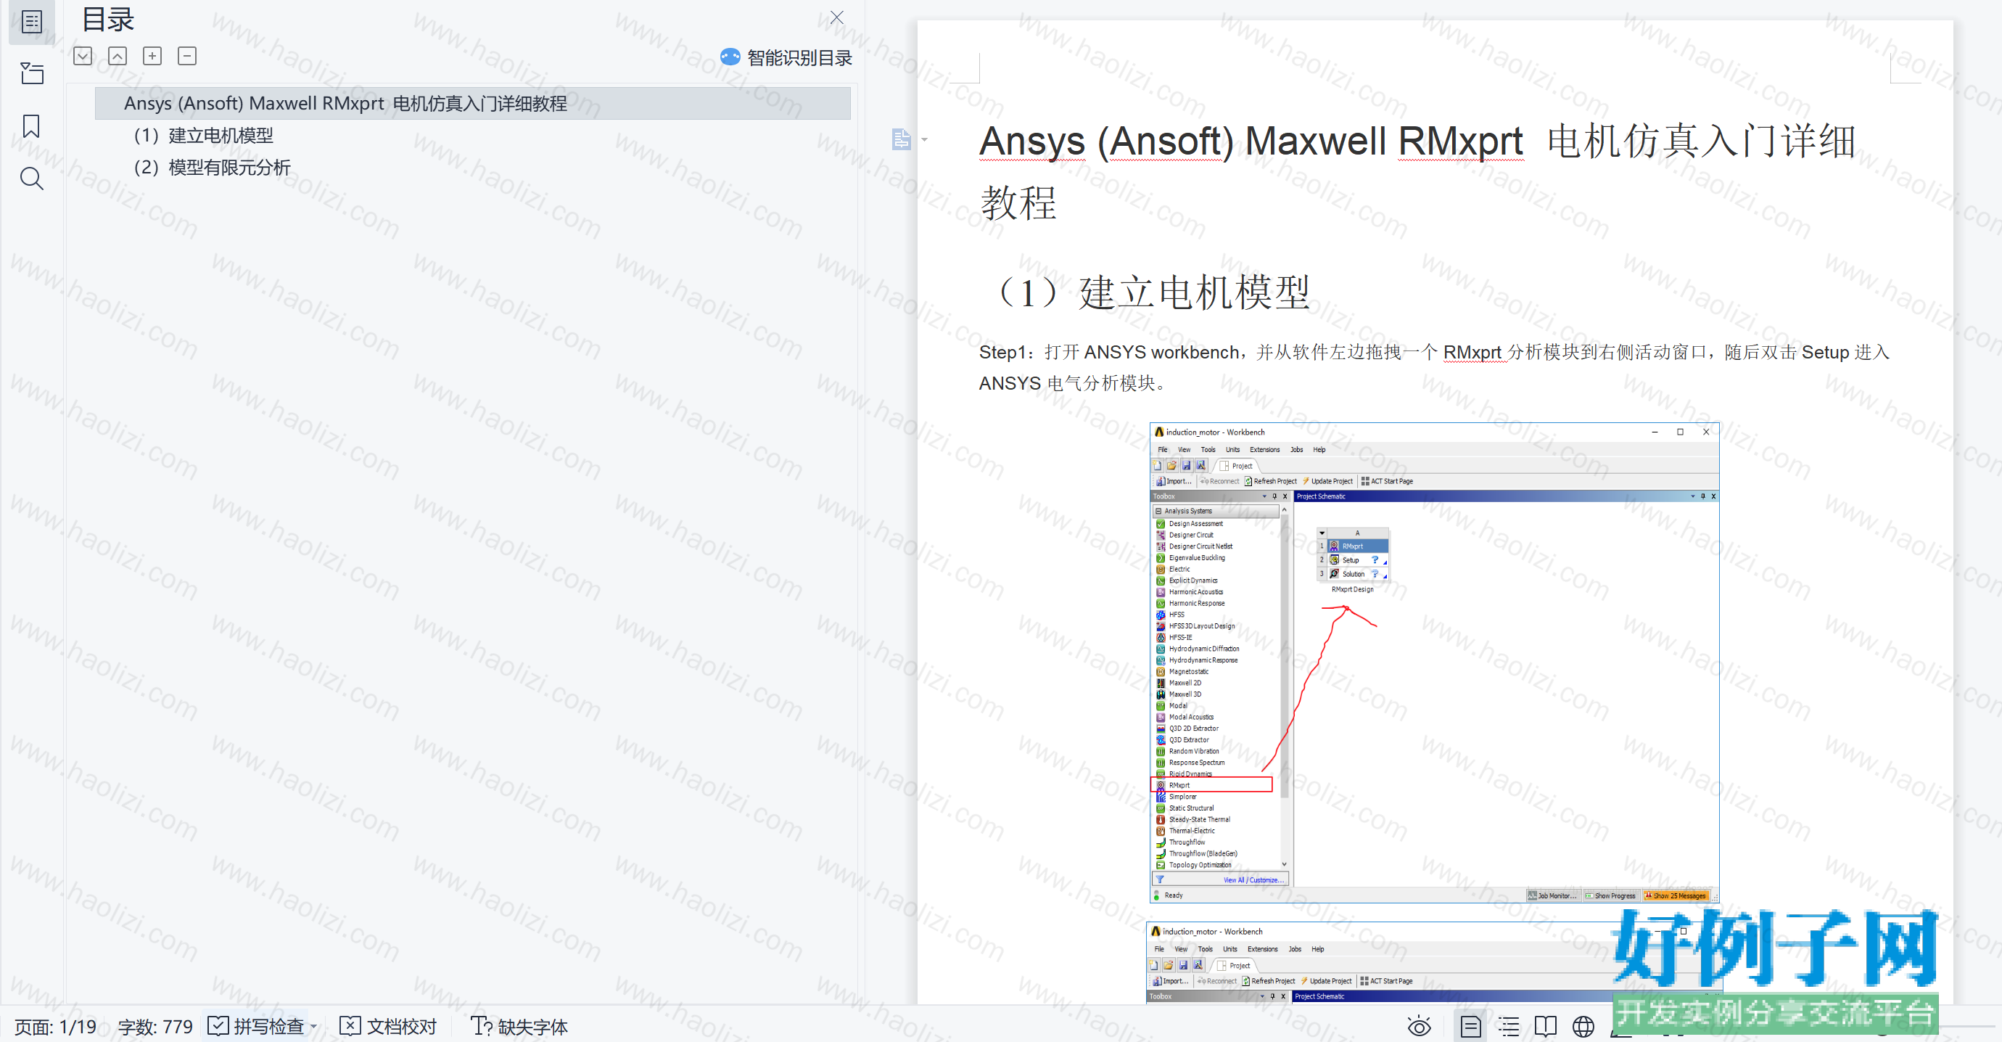Open the find/search magnifier icon
Image resolution: width=2002 pixels, height=1042 pixels.
pos(31,179)
